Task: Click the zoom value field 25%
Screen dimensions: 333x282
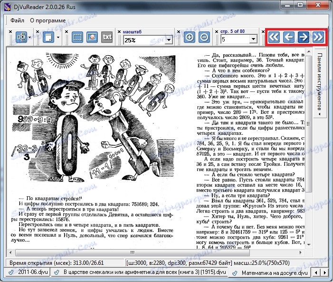Action: pos(144,40)
